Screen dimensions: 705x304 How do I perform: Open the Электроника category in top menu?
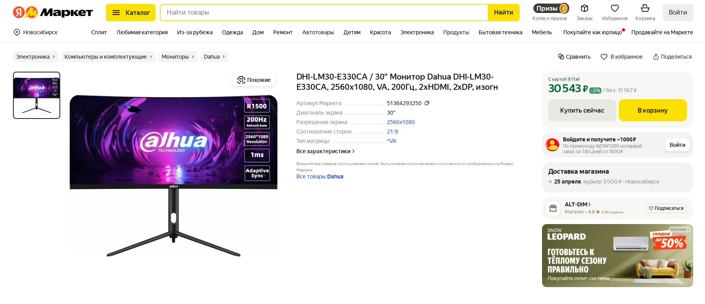coord(417,32)
